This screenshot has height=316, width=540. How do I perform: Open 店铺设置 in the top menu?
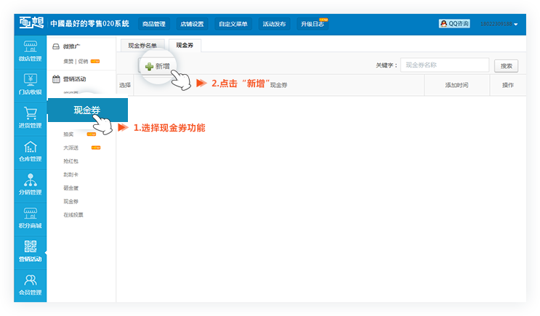pyautogui.click(x=193, y=24)
